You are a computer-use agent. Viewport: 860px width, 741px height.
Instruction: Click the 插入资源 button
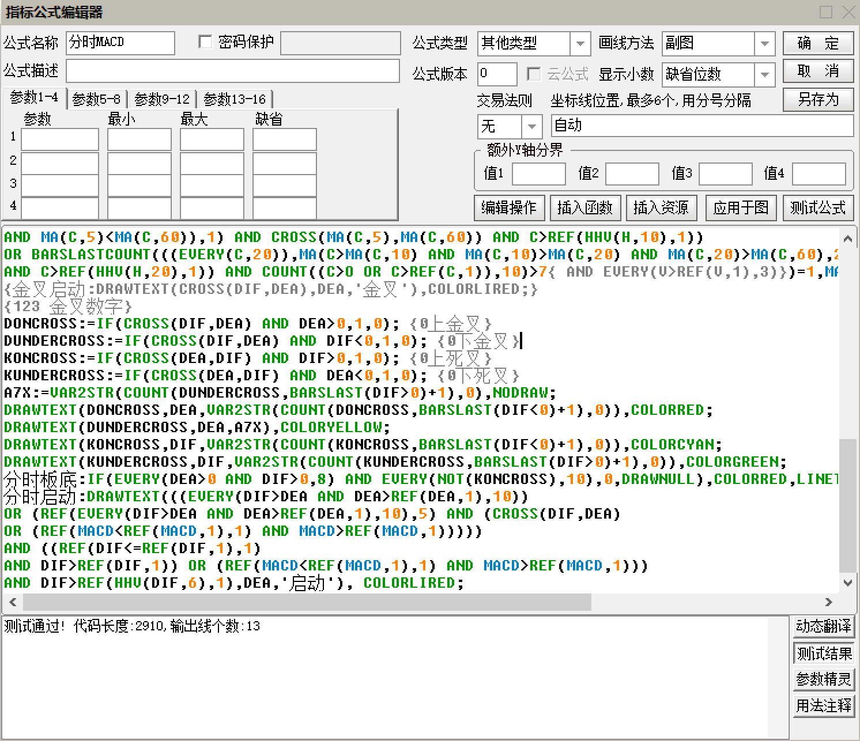(x=661, y=207)
